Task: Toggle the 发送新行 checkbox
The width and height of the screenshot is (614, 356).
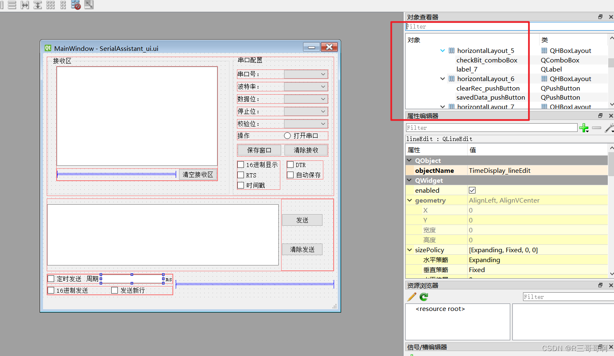Action: pyautogui.click(x=115, y=290)
